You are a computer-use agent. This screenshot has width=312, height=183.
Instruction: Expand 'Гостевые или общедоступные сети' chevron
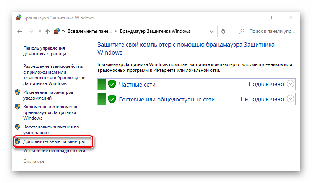290,99
